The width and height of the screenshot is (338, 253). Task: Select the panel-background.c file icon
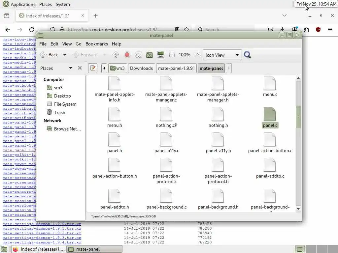[x=166, y=196]
